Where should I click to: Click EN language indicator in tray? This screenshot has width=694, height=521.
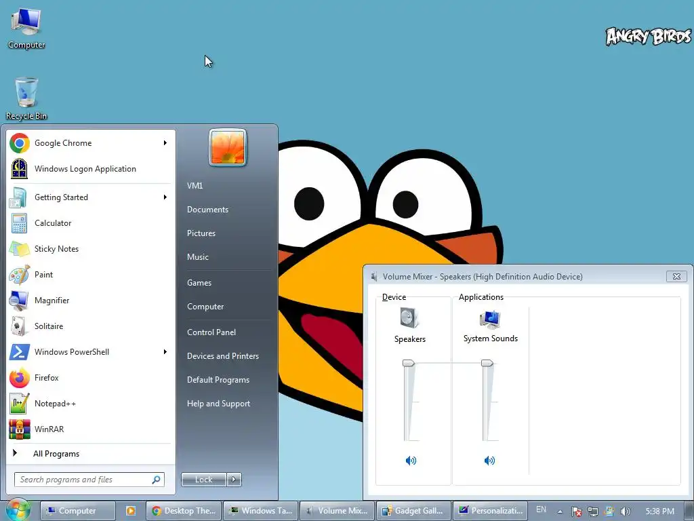tap(541, 509)
